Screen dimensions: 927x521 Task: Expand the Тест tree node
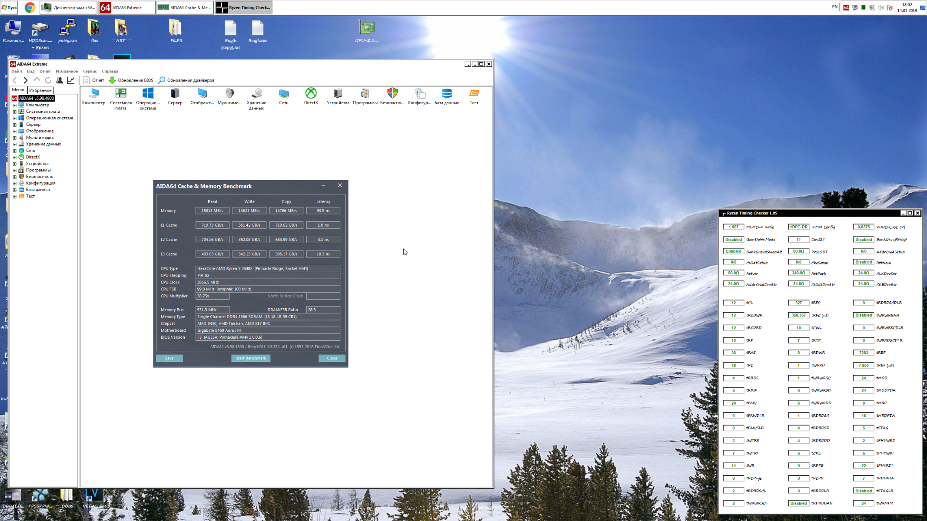click(x=14, y=196)
